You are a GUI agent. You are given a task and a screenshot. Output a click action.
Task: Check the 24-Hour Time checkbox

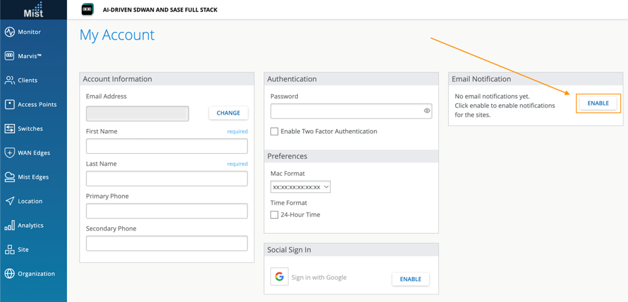pyautogui.click(x=274, y=215)
